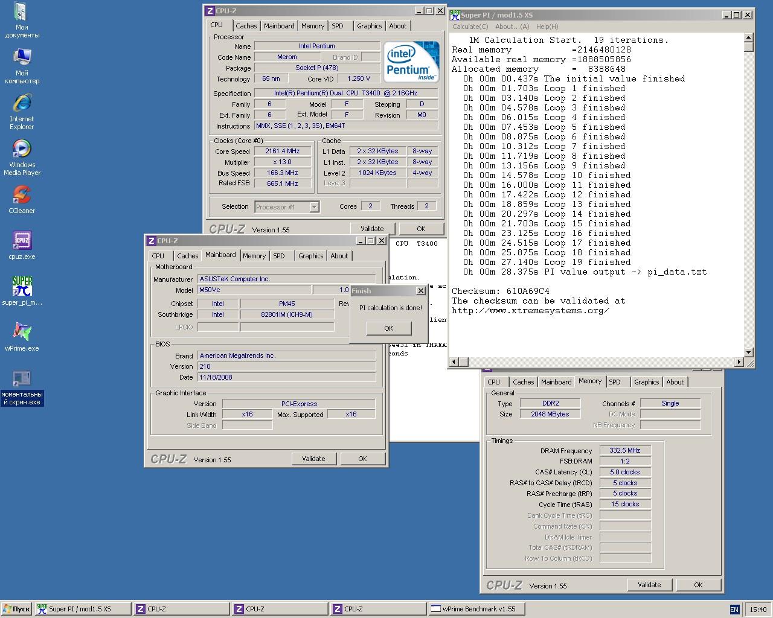Viewport: 773px width, 618px height.
Task: Click the Intel Pentium inside logo
Action: pyautogui.click(x=411, y=62)
